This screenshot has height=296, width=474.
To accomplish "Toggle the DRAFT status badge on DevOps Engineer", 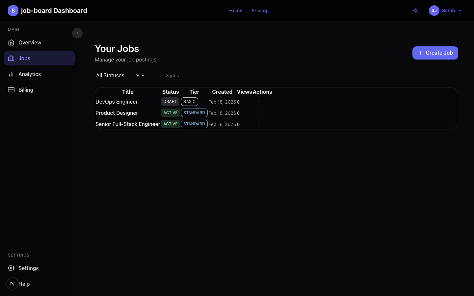I will [x=170, y=102].
